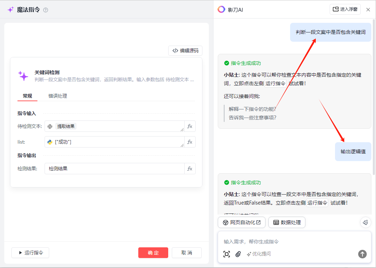Screen dimensions: 376x268
Task: Click 运行指令 tag in second tip message
Action: point(317,203)
